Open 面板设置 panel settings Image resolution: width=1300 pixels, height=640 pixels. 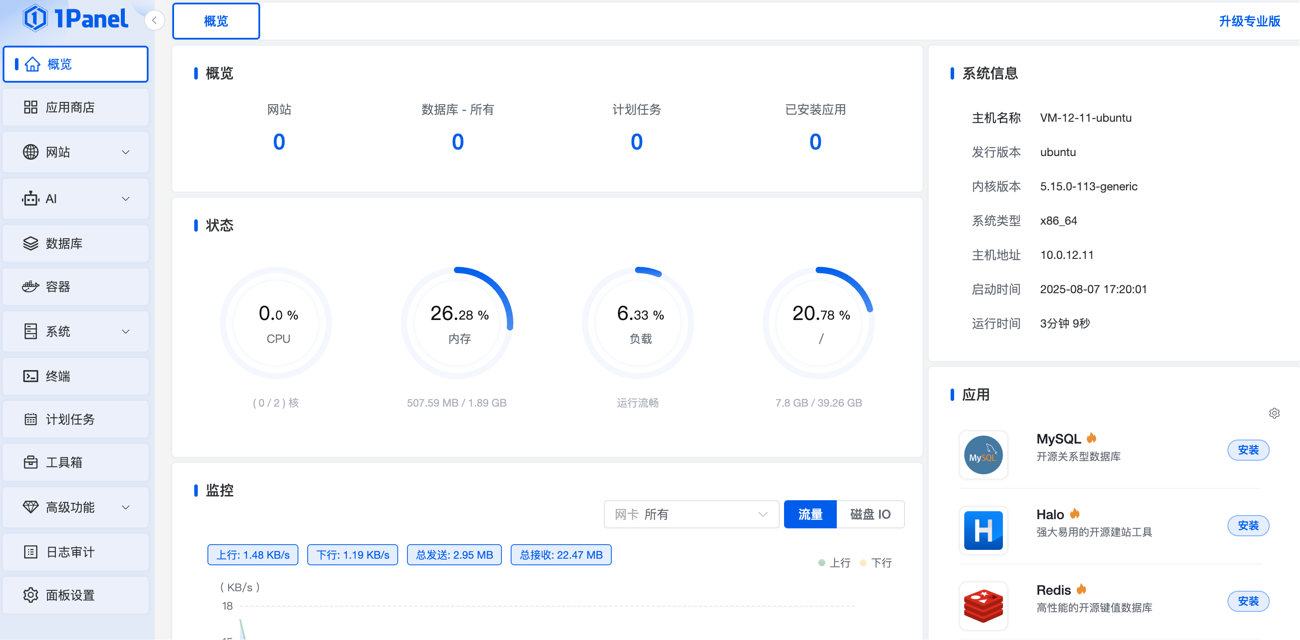[76, 595]
